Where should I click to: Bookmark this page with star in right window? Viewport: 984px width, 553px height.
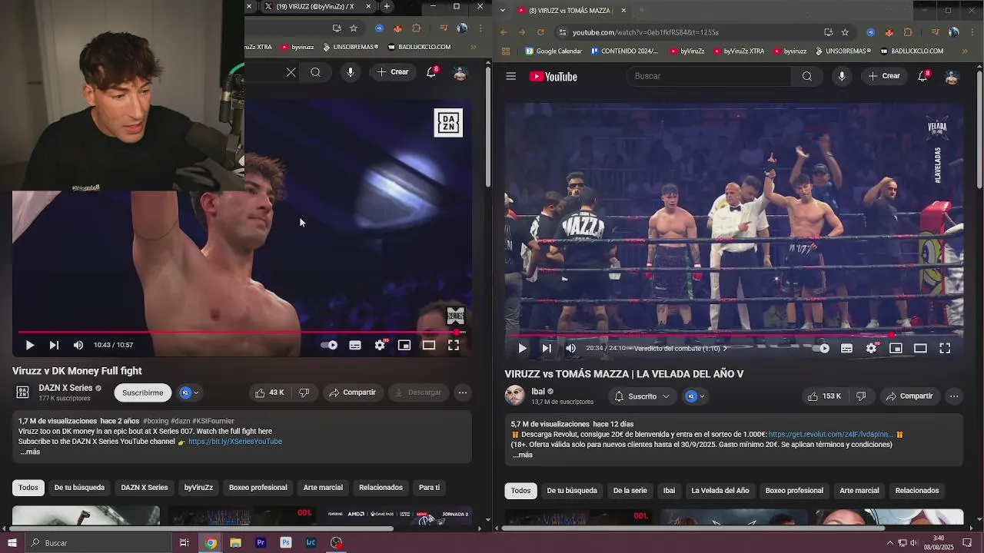(845, 32)
